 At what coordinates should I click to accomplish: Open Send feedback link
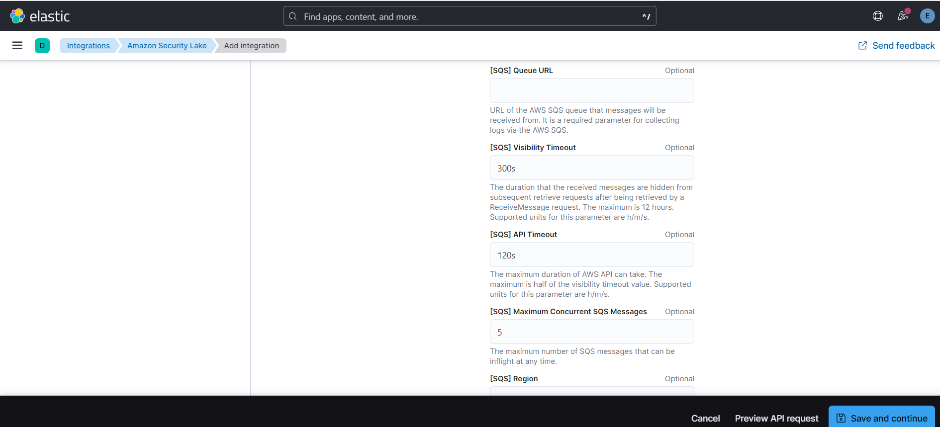[897, 46]
